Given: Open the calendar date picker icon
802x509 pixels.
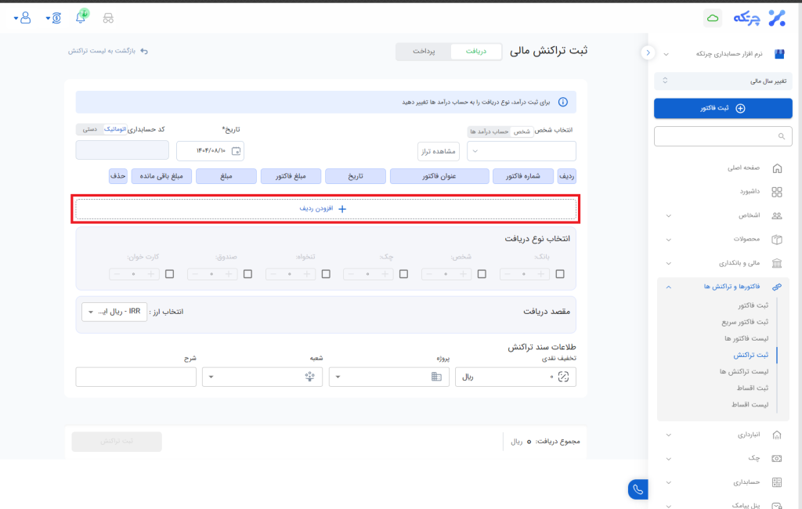Looking at the screenshot, I should [237, 150].
